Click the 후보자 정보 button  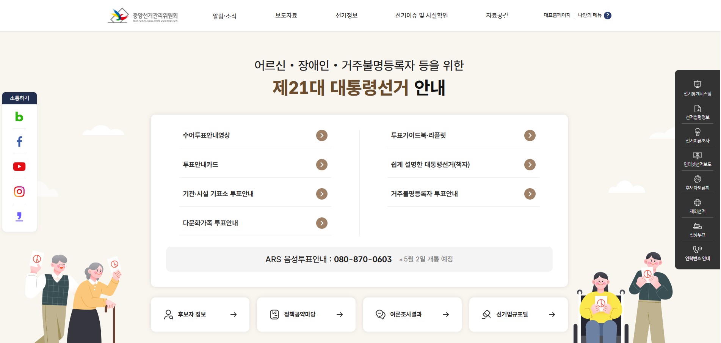[200, 315]
